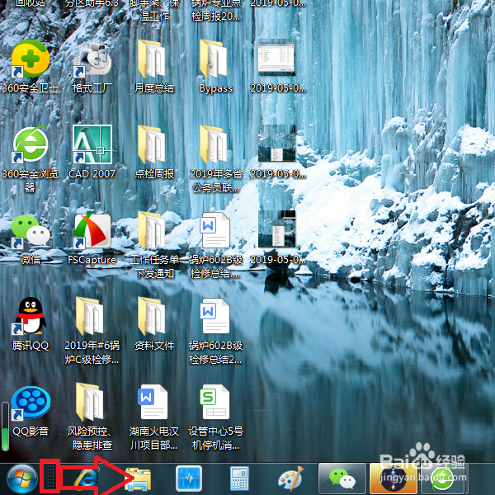The image size is (495, 495).
Task: Launch Internet Explorer from the taskbar
Action: (87, 478)
